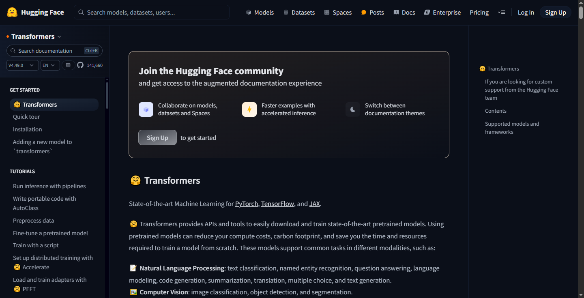Click the Hugging Face logo icon
The width and height of the screenshot is (584, 298).
pyautogui.click(x=12, y=12)
